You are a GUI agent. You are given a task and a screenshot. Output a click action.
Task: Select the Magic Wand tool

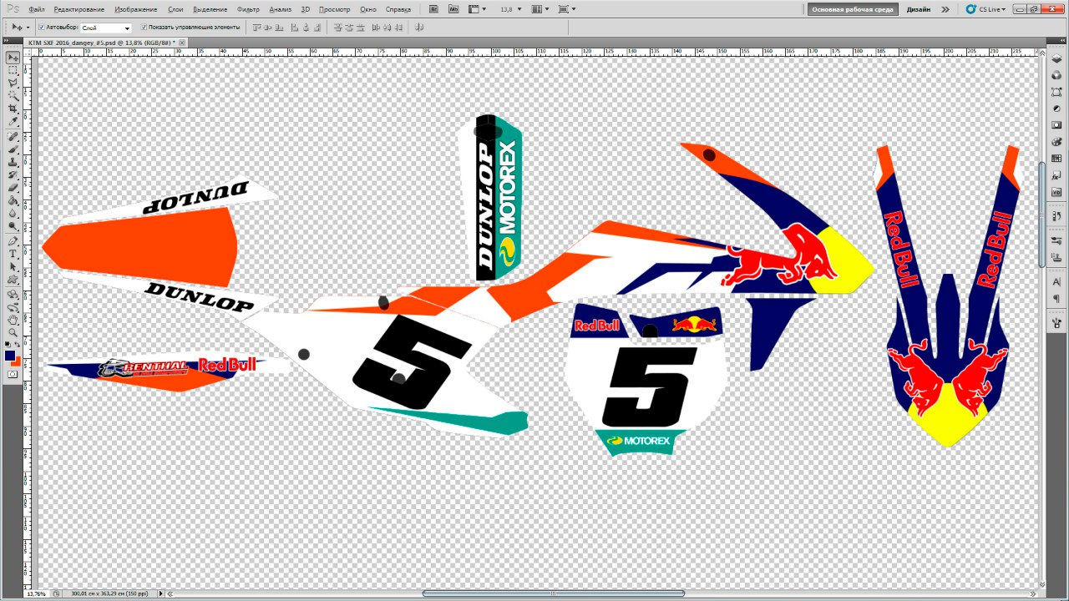[13, 96]
